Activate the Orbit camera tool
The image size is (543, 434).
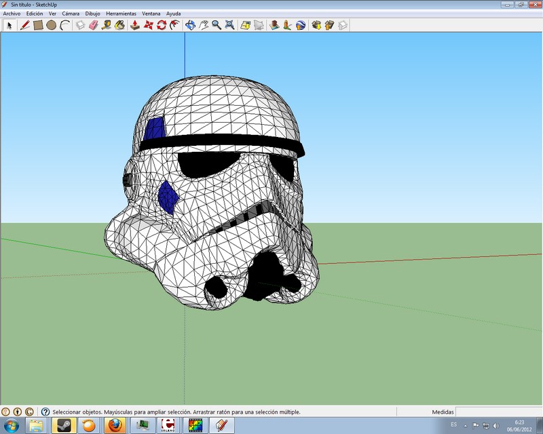[x=190, y=25]
